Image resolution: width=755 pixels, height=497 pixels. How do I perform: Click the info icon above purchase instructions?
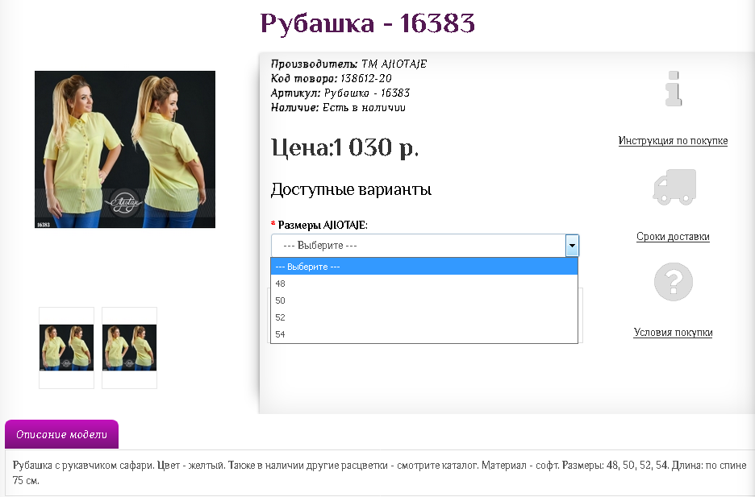tap(674, 90)
